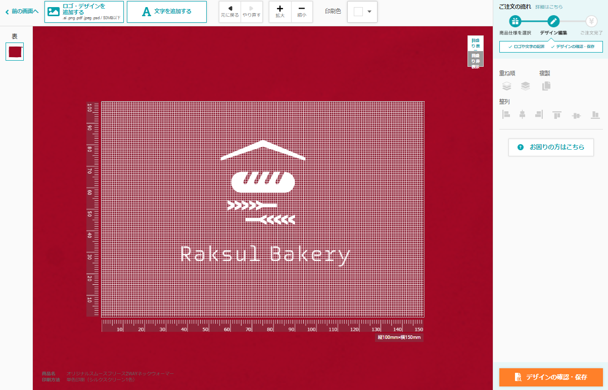Switch grid to 目盛り表示
The width and height of the screenshot is (608, 390).
coord(475,44)
